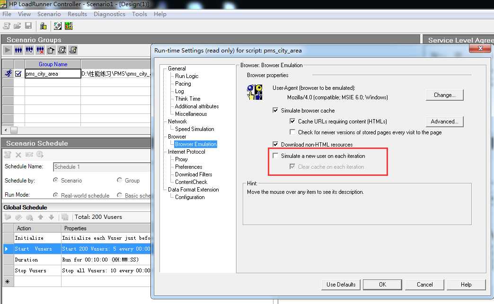The width and height of the screenshot is (494, 304).
Task: Select Schedule by Scenario radio button
Action: [x=55, y=180]
